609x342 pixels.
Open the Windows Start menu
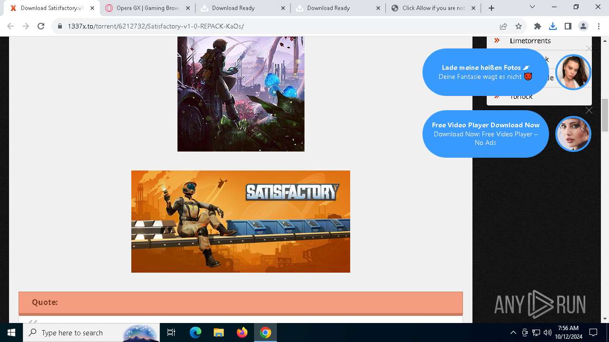point(11,332)
